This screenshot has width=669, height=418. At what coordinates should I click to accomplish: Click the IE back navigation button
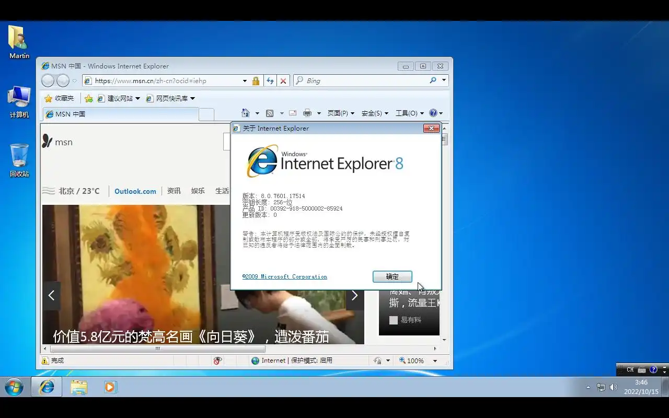[x=48, y=80]
